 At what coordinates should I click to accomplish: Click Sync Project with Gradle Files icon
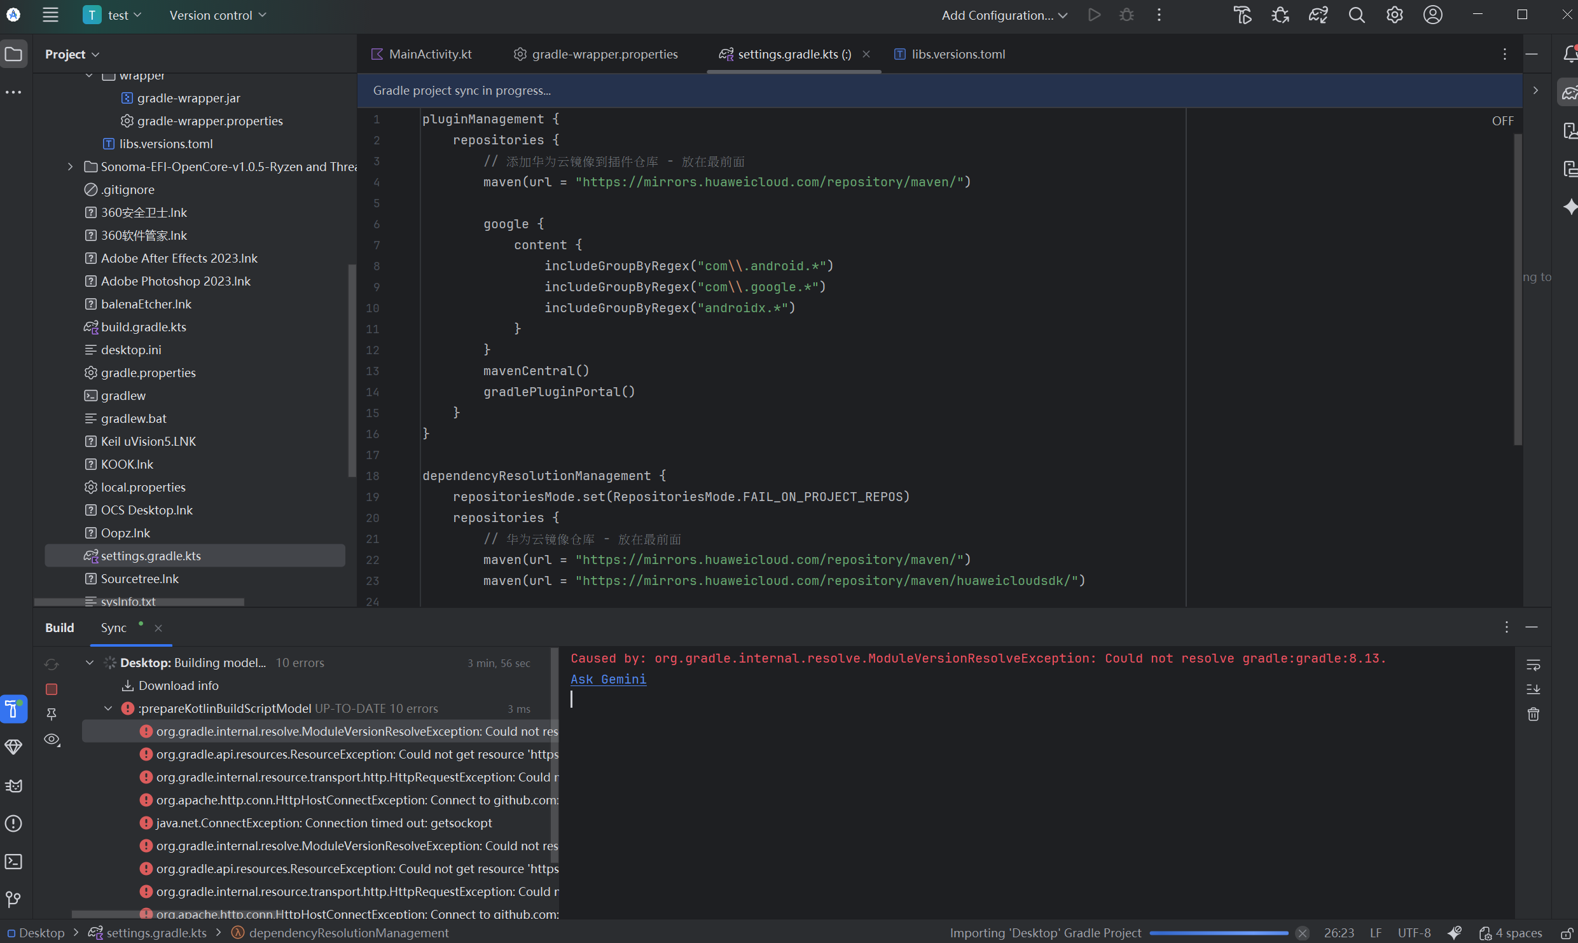[x=1318, y=15]
